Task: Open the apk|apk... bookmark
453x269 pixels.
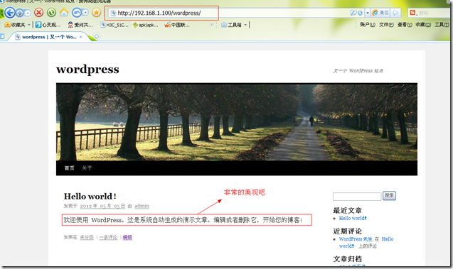Action: point(145,25)
